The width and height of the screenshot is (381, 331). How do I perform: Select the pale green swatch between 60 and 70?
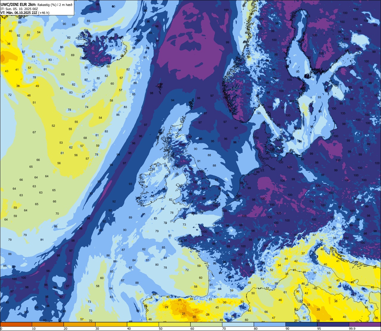tap(206, 324)
